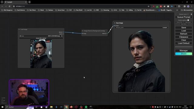Open the Clipspace panel

click(184, 37)
